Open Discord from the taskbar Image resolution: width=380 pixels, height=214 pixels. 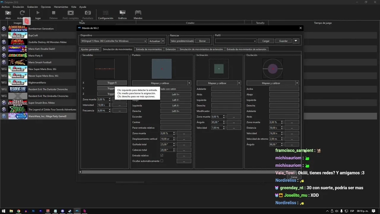point(63,211)
